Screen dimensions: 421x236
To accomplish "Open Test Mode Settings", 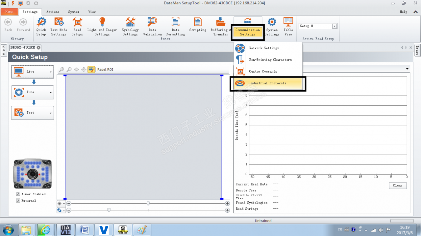I will (59, 27).
